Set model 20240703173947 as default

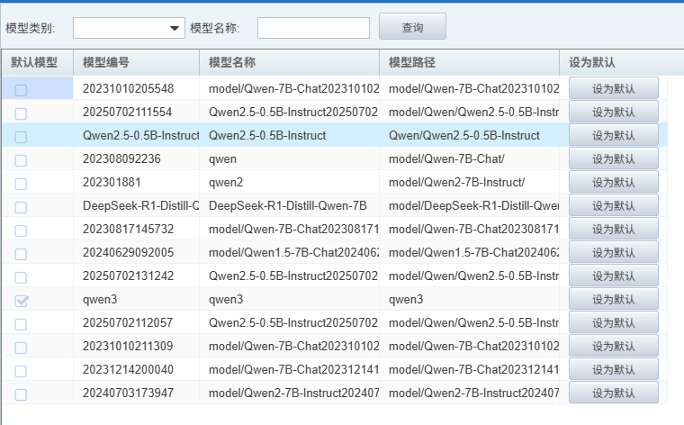[x=613, y=393]
